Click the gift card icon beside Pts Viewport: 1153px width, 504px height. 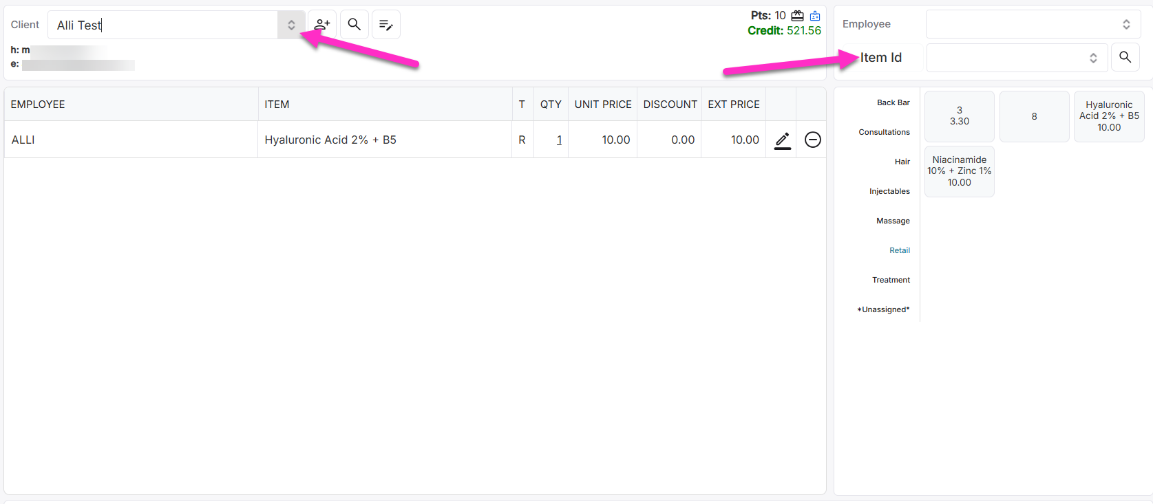[x=797, y=16]
